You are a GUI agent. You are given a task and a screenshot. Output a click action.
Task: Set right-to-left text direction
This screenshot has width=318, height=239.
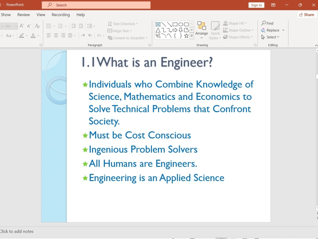coord(90,35)
